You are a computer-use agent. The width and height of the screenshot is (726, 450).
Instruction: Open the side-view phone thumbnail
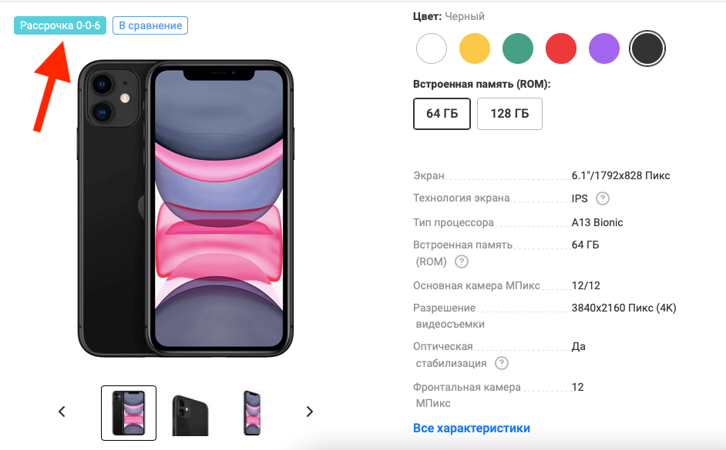click(252, 413)
